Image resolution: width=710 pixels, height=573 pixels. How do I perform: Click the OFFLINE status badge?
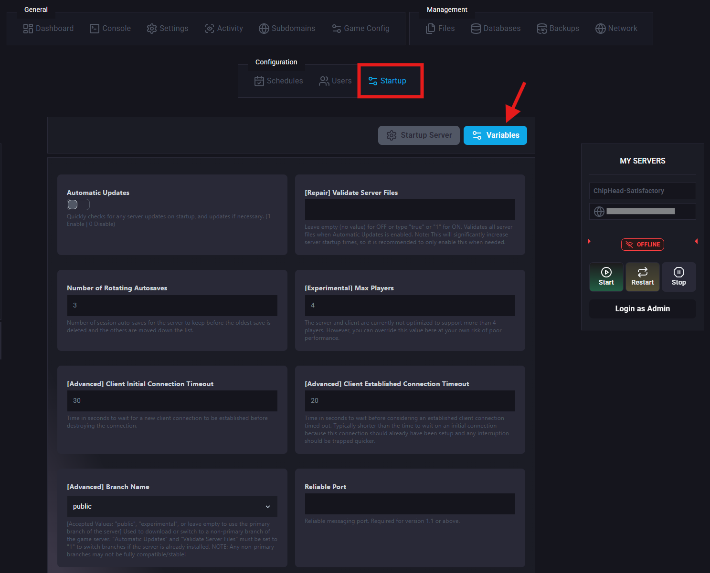point(643,245)
